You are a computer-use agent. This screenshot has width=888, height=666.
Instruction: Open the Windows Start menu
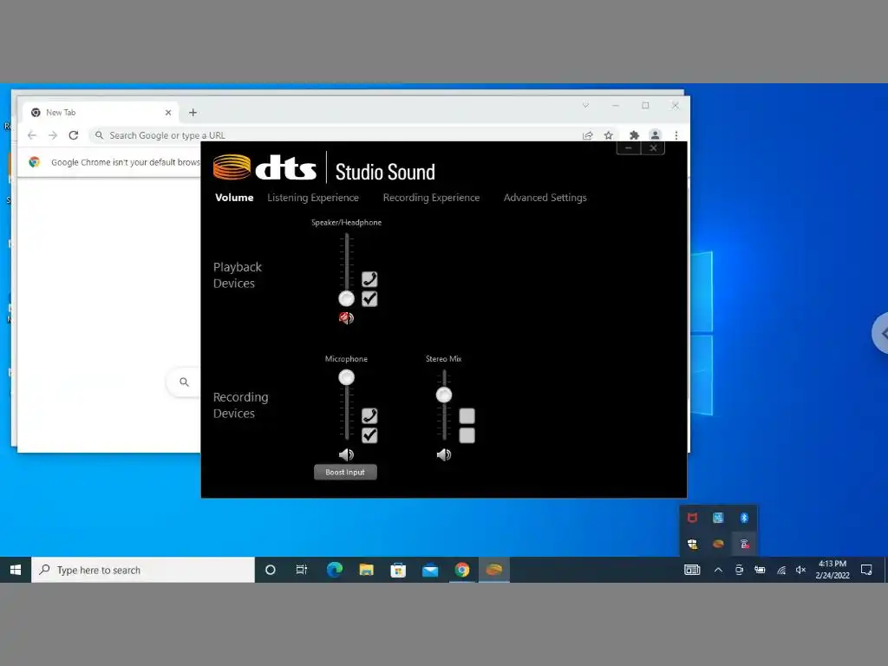(x=16, y=570)
